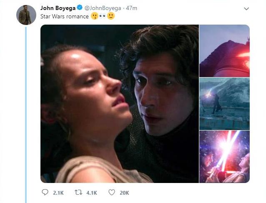Click the eyes emoji in tweet
Screen dimensions: 266x203
click(103, 16)
